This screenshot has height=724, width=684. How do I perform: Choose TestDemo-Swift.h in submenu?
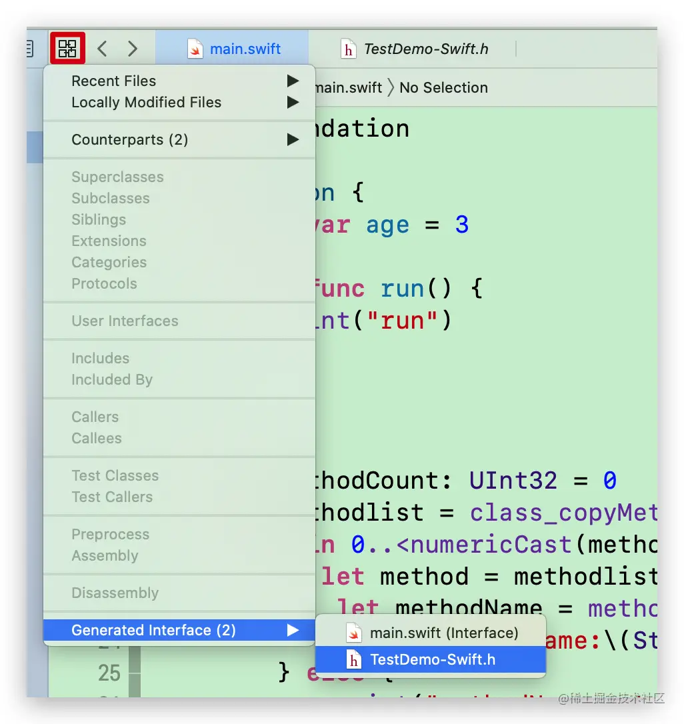tap(431, 659)
